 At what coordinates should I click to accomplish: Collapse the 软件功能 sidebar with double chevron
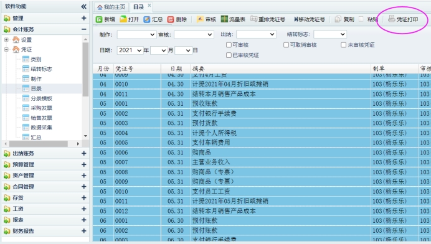tap(84, 7)
